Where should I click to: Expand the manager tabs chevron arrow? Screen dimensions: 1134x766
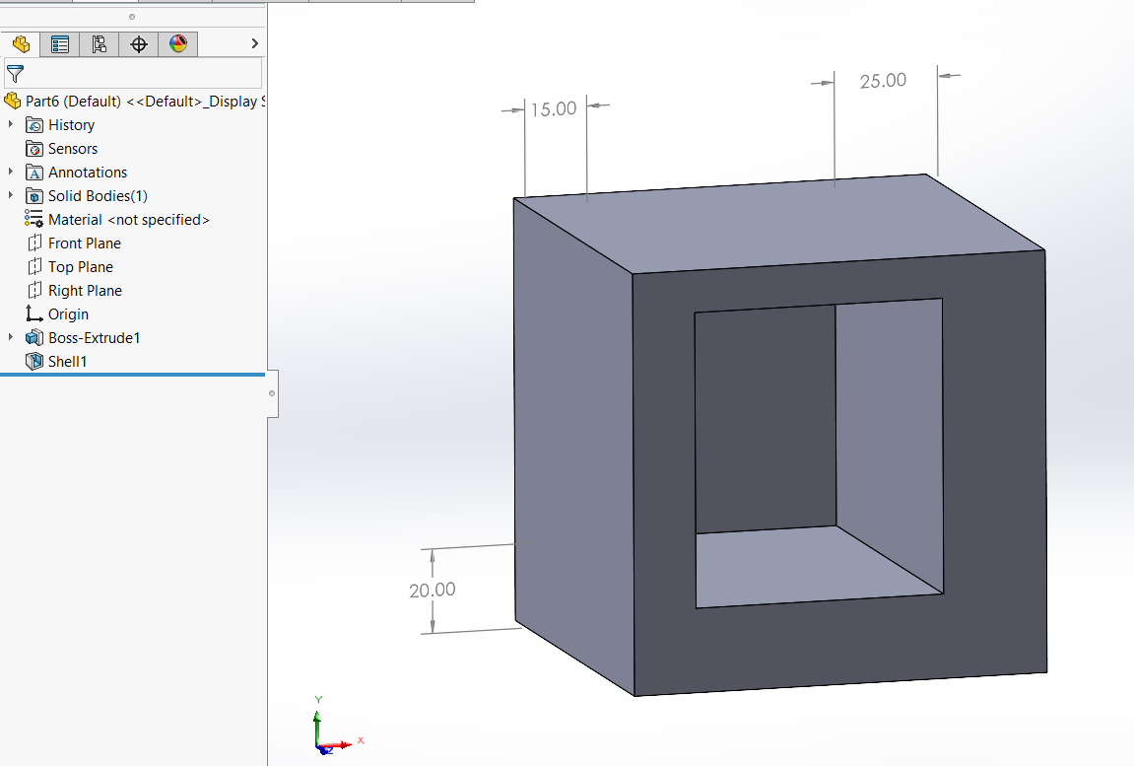254,44
